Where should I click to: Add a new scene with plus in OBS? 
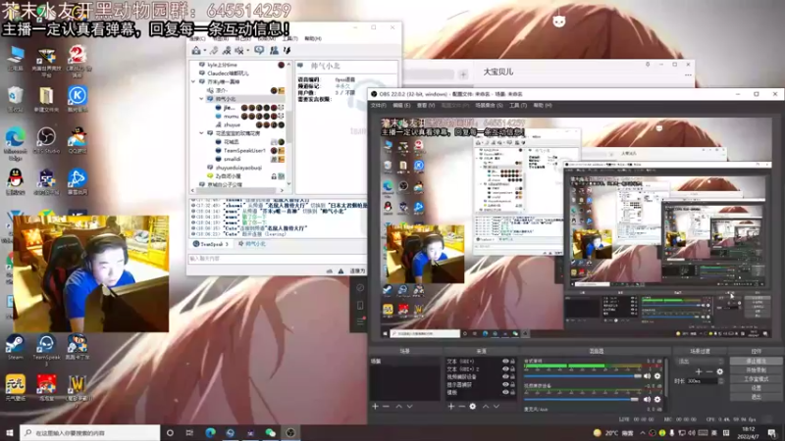pos(375,407)
